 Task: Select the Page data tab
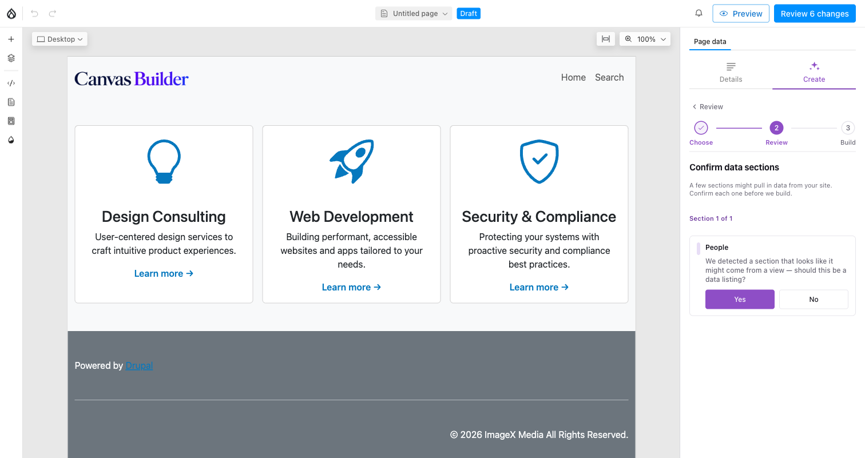(710, 42)
